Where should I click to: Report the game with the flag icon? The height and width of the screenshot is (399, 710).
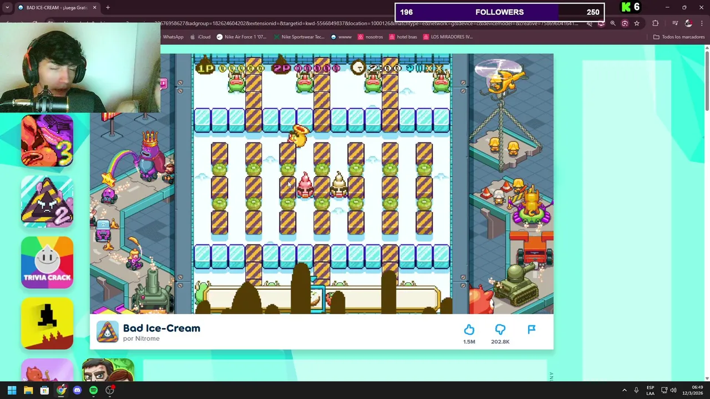pos(531,330)
